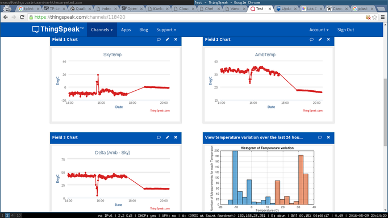Open comments on Field 3 Chart
The height and width of the screenshot is (218, 388).
tap(159, 137)
